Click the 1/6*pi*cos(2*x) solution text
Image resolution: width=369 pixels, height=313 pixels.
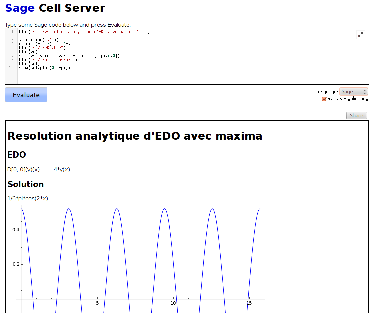click(x=28, y=198)
